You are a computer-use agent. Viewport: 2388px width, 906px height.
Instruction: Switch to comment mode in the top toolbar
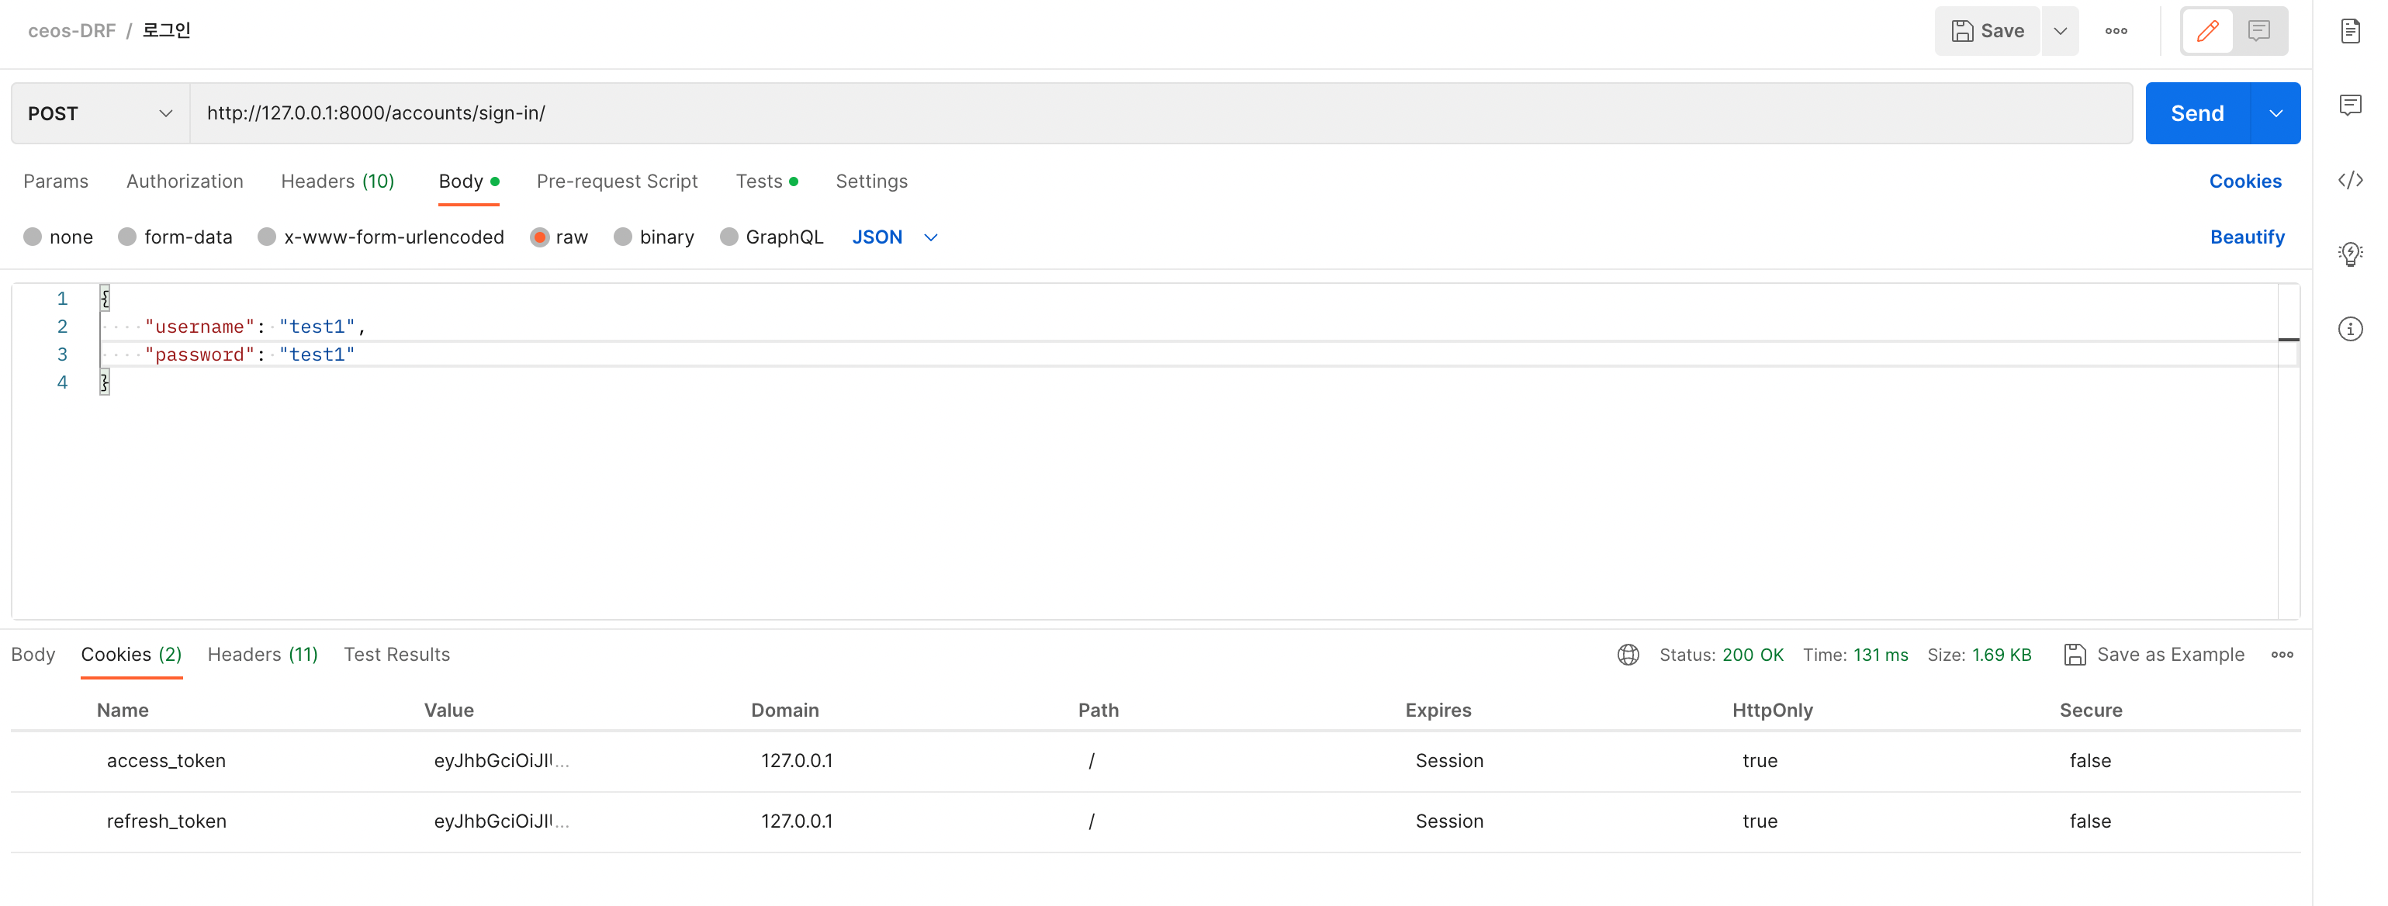pyautogui.click(x=2259, y=30)
